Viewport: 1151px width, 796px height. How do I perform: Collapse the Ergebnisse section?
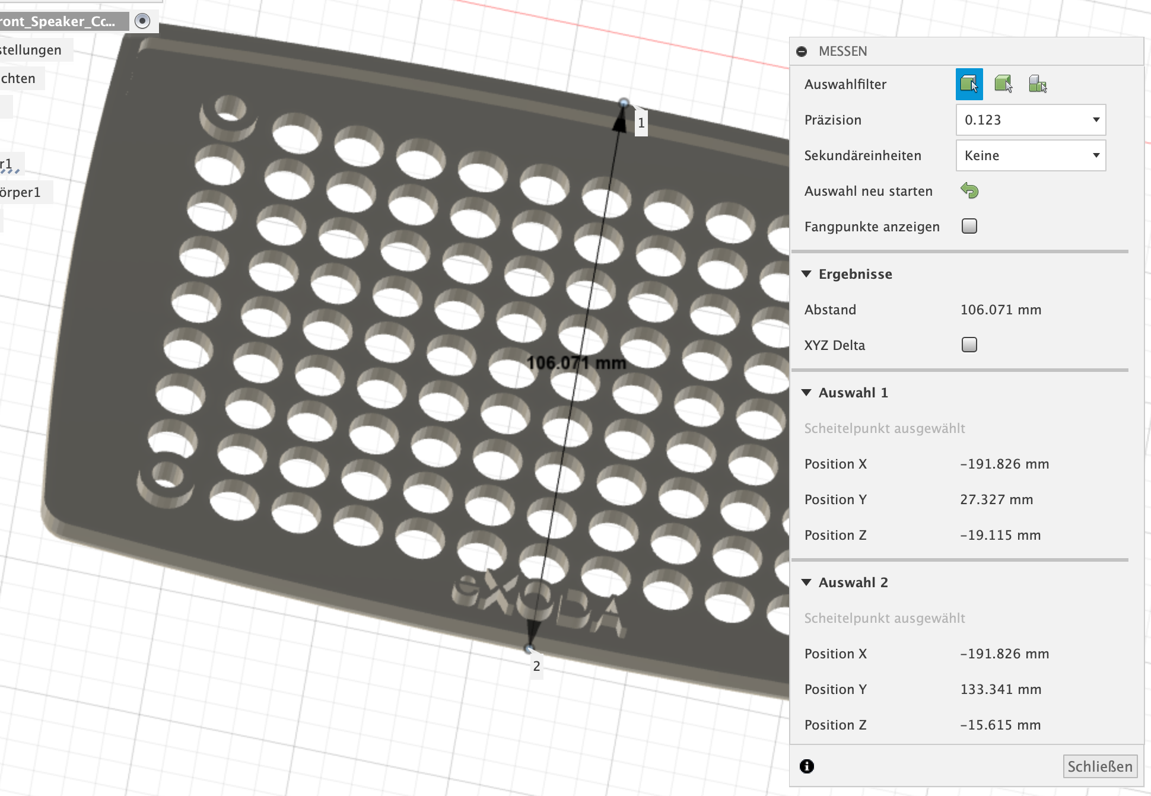[806, 274]
